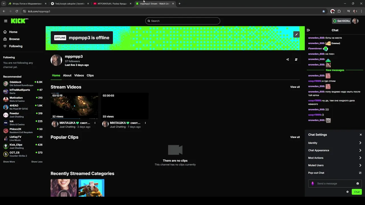Switch to the ИГРОФИЛЬМ YouTube browser tab
Image resolution: width=365 pixels, height=205 pixels.
pos(112,4)
